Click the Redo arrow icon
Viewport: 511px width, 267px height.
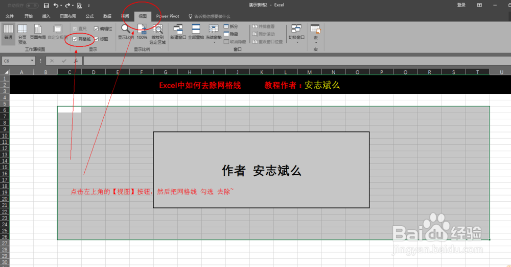click(67, 6)
